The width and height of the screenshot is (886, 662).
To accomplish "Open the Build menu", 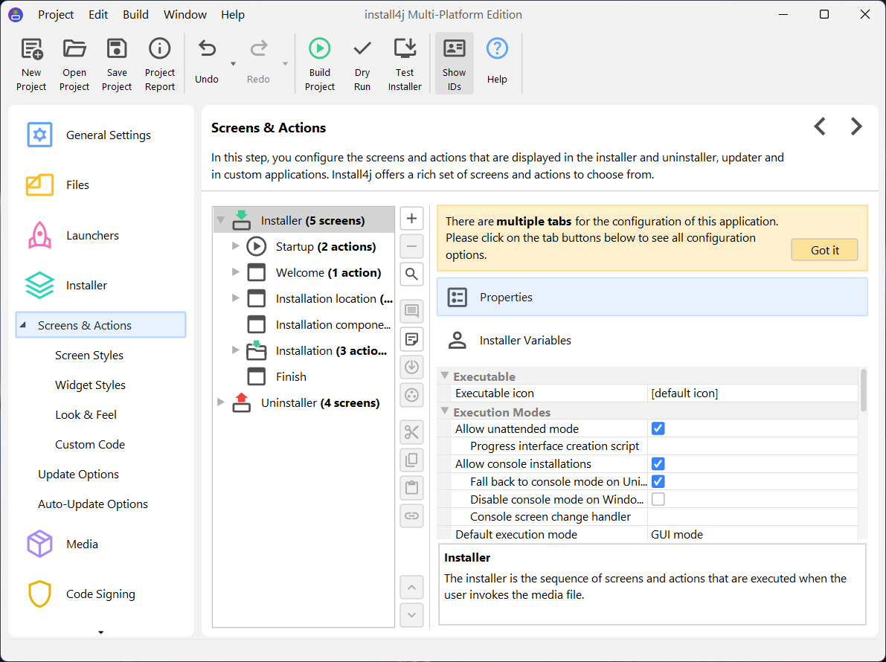I will (x=135, y=15).
